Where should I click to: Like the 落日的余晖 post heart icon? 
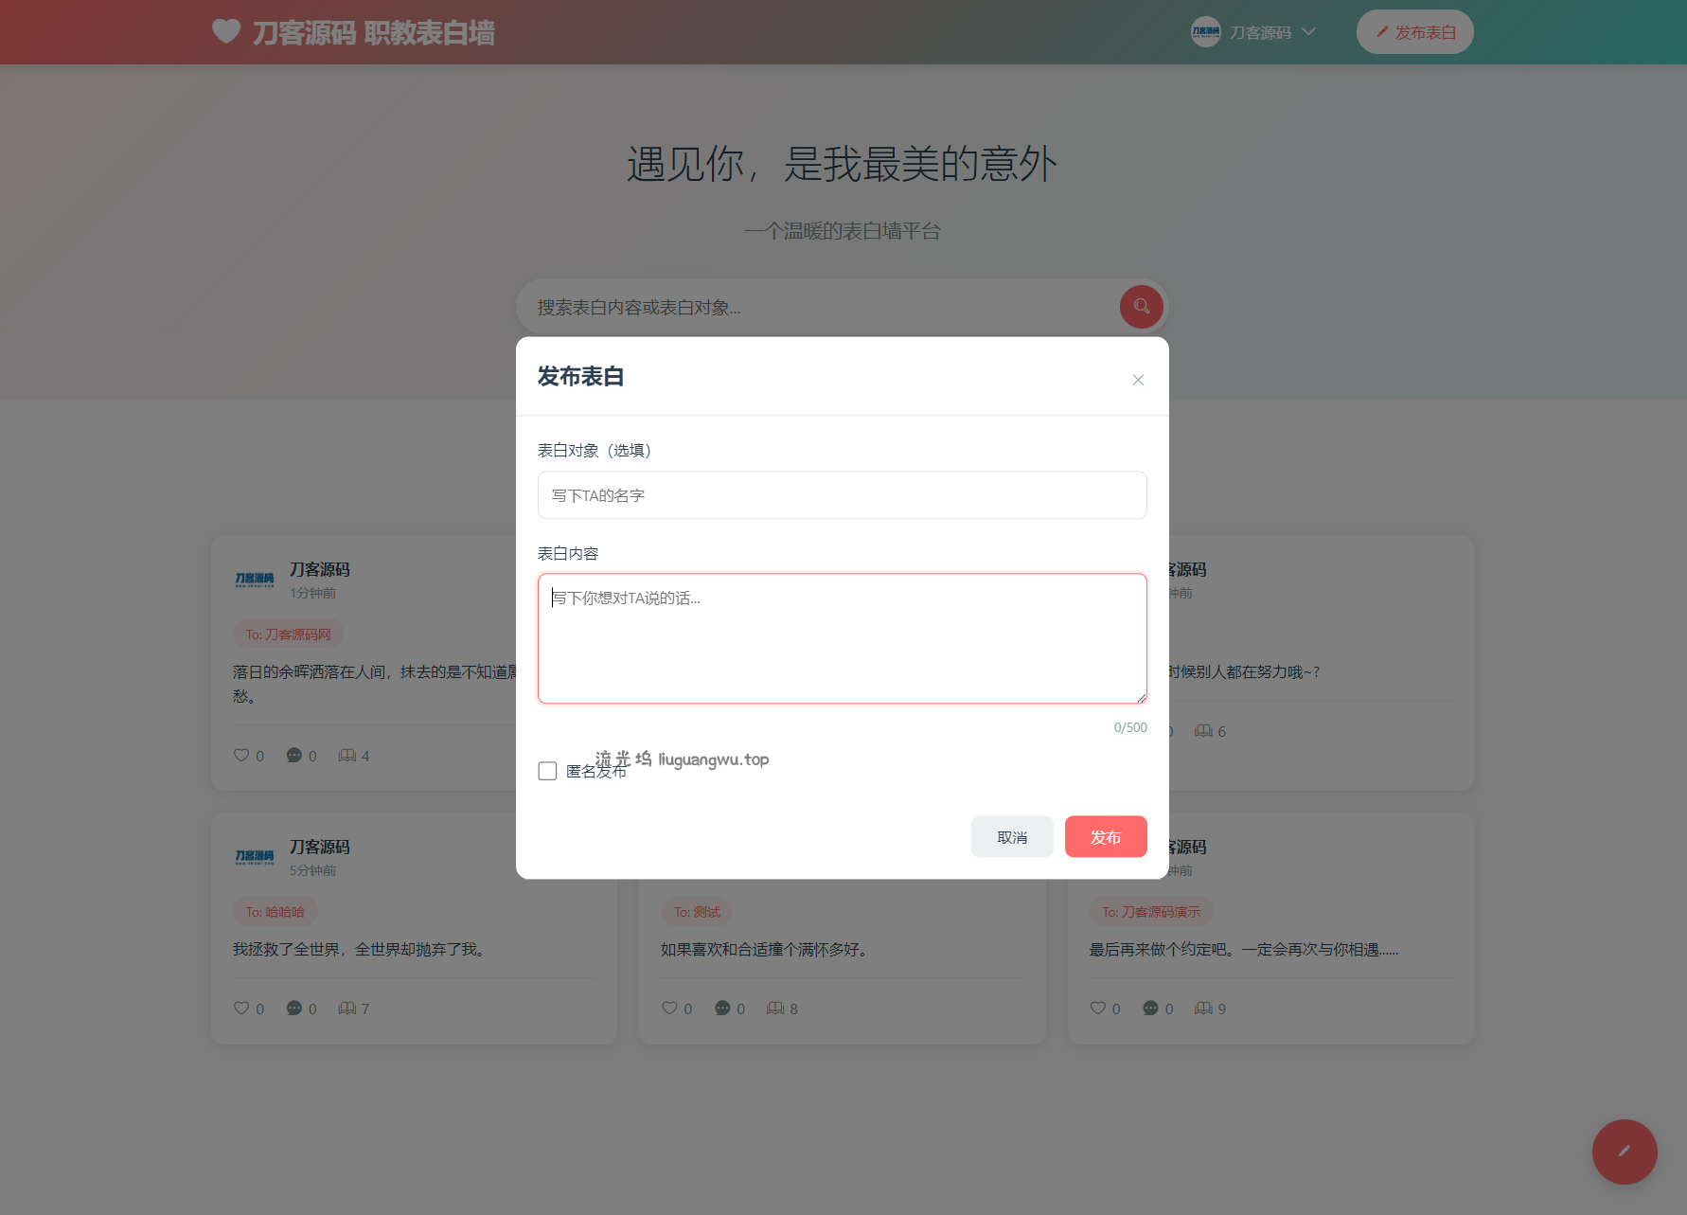point(241,756)
